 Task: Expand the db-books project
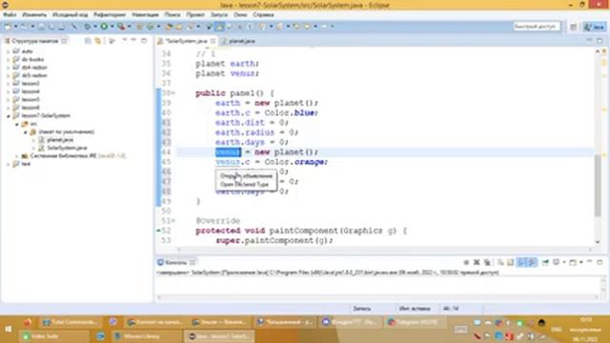tap(8, 59)
